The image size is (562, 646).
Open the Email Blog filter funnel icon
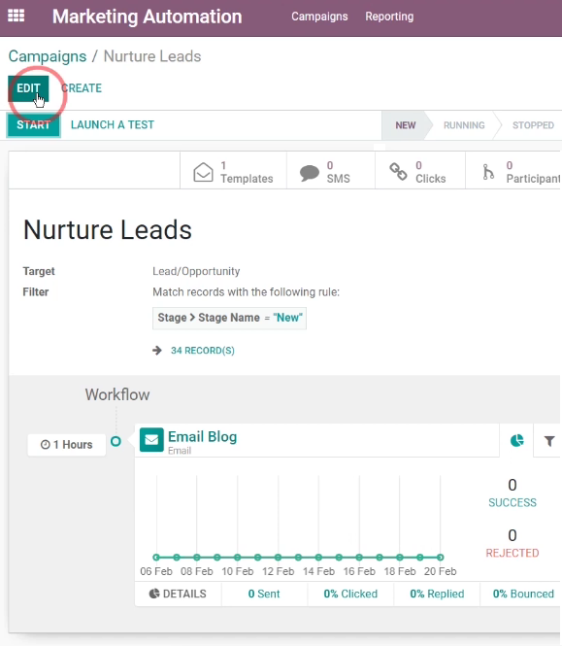[x=549, y=441]
